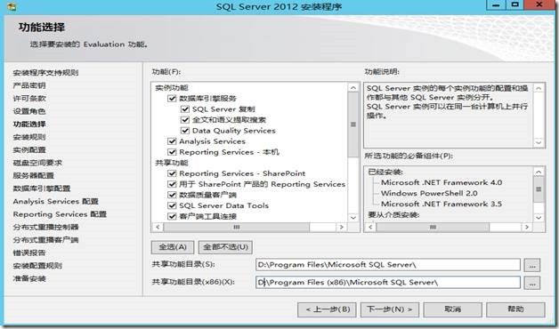The image size is (559, 329).
Task: Select 分布式重播客户端 step in sidebar
Action: [45, 240]
